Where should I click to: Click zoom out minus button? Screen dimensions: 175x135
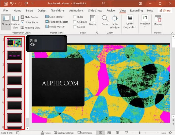[133, 133]
